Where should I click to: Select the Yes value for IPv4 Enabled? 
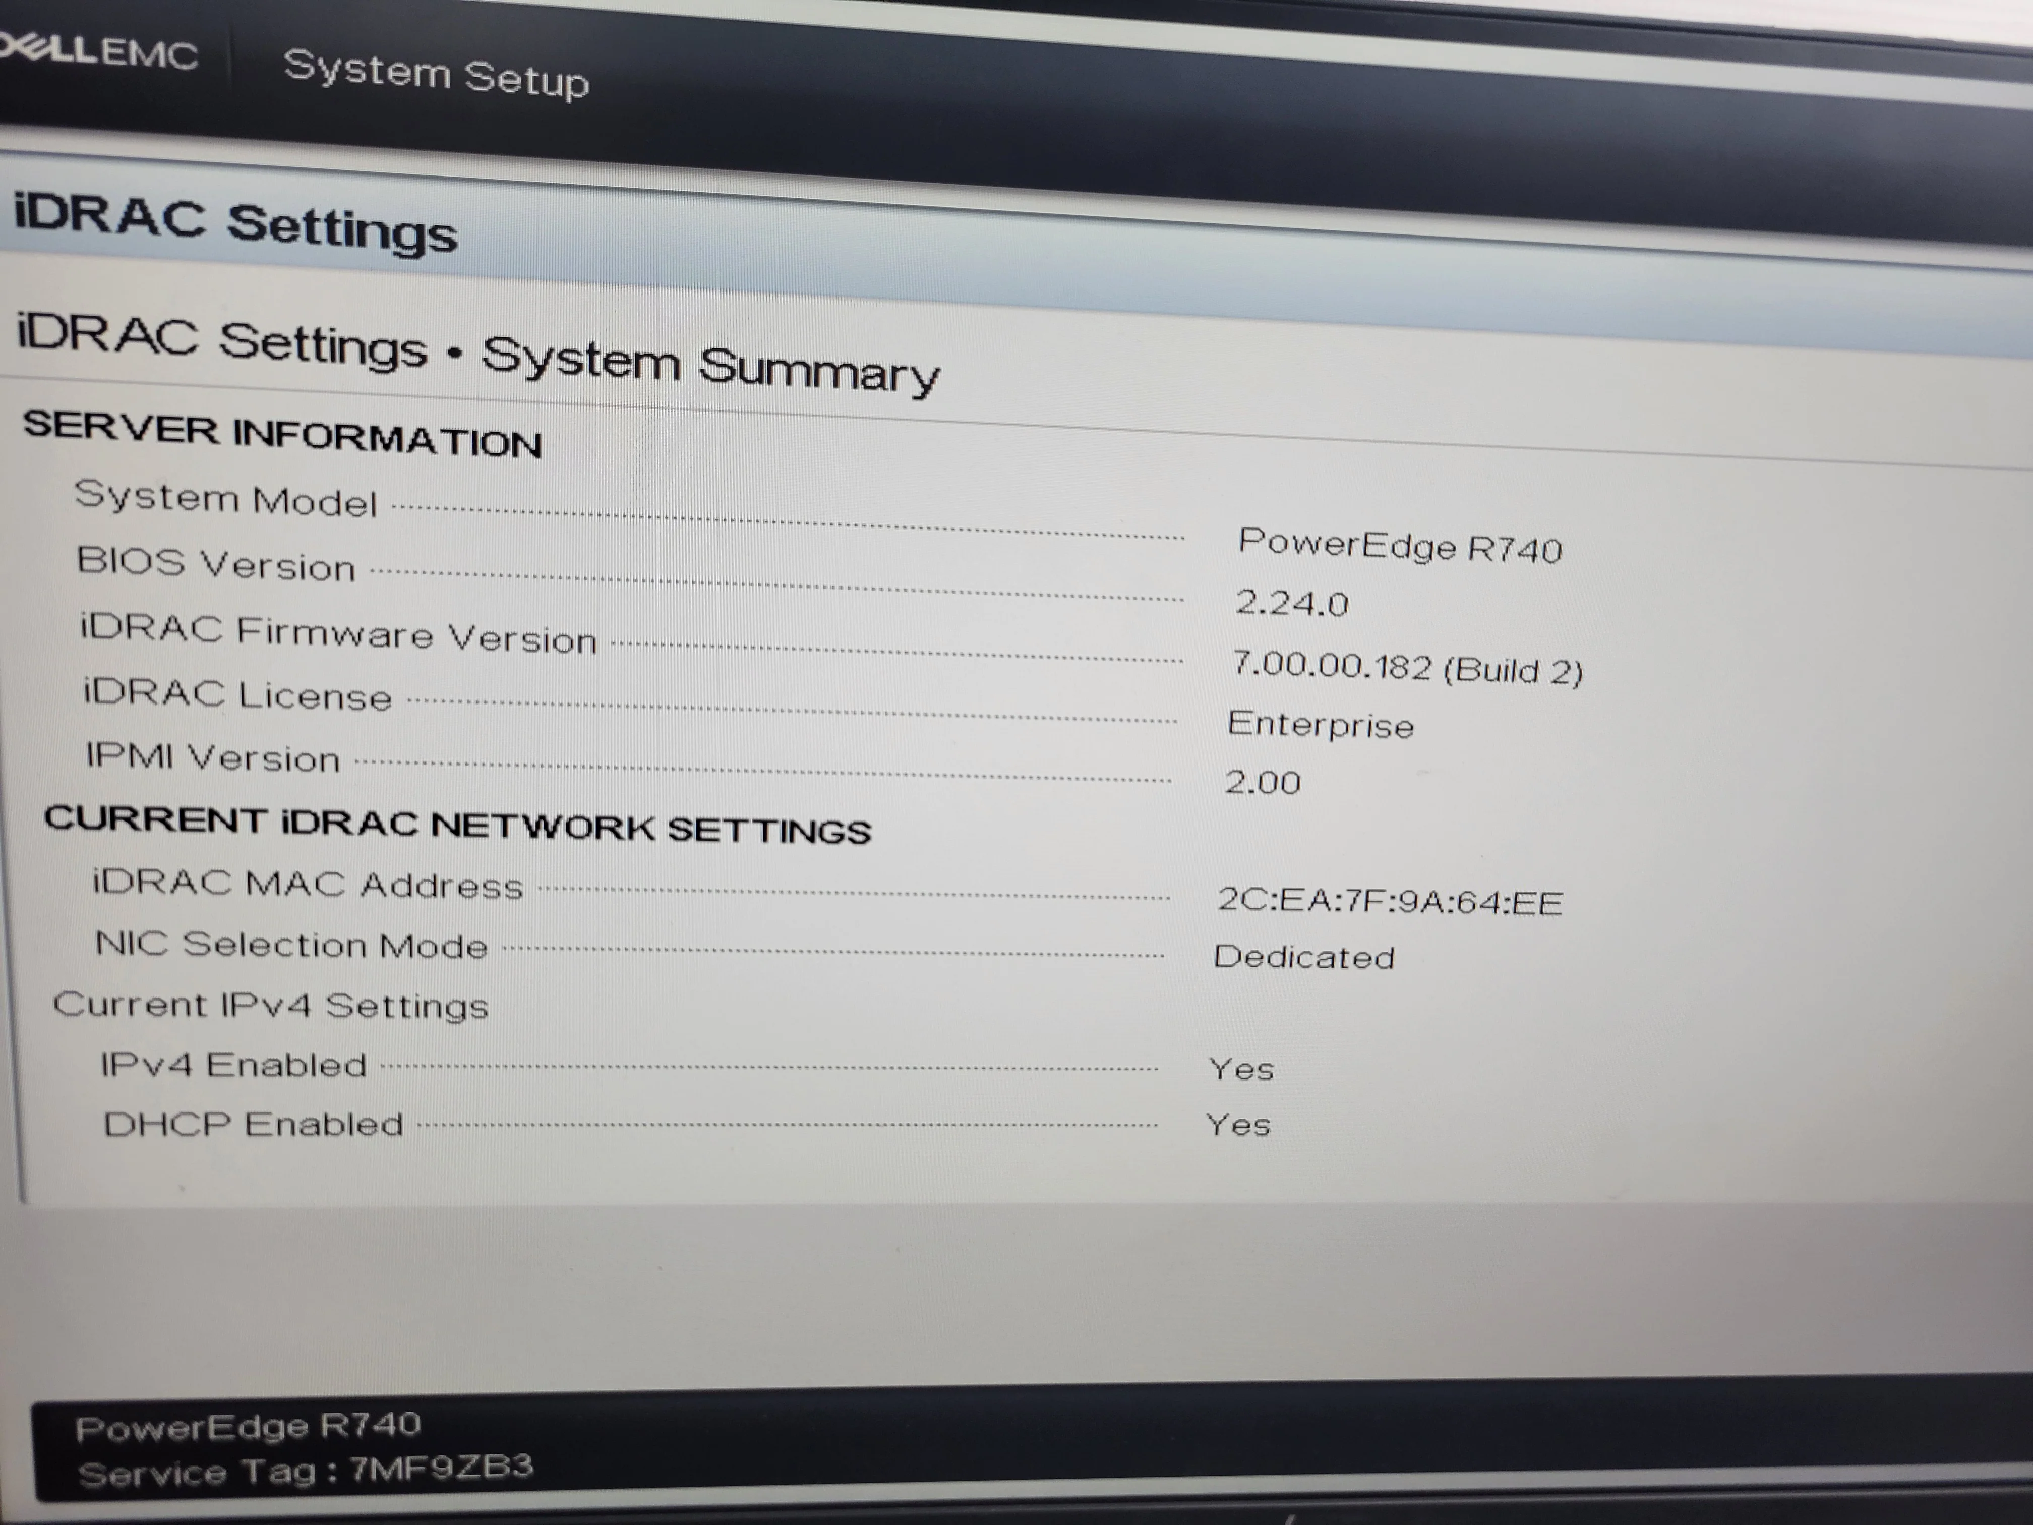point(1242,1069)
